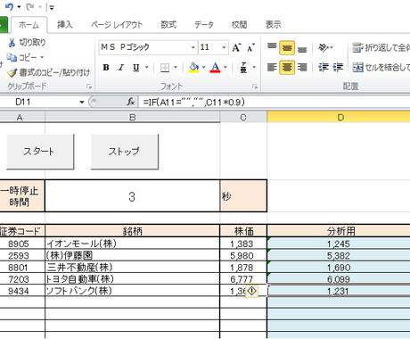Select cell イオンモール(株)

tap(132, 244)
